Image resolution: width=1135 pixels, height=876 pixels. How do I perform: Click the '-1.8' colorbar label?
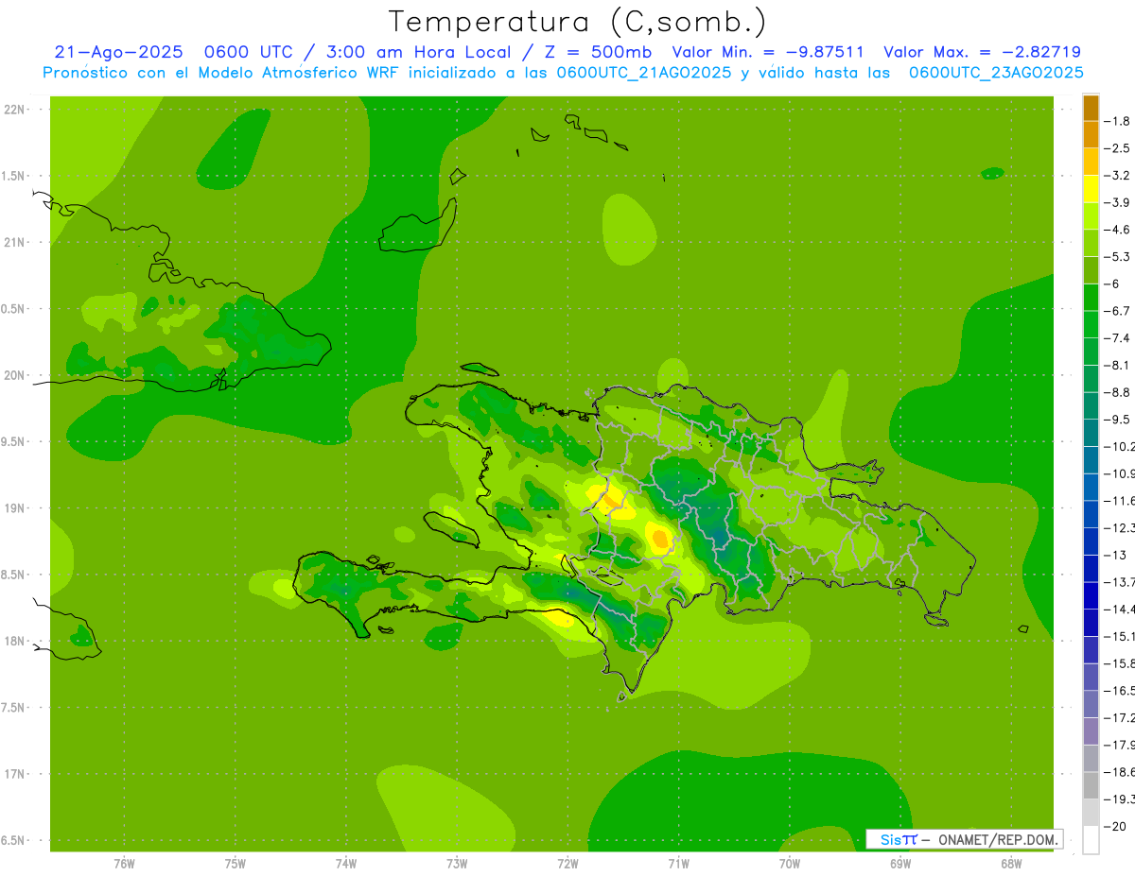(1117, 121)
